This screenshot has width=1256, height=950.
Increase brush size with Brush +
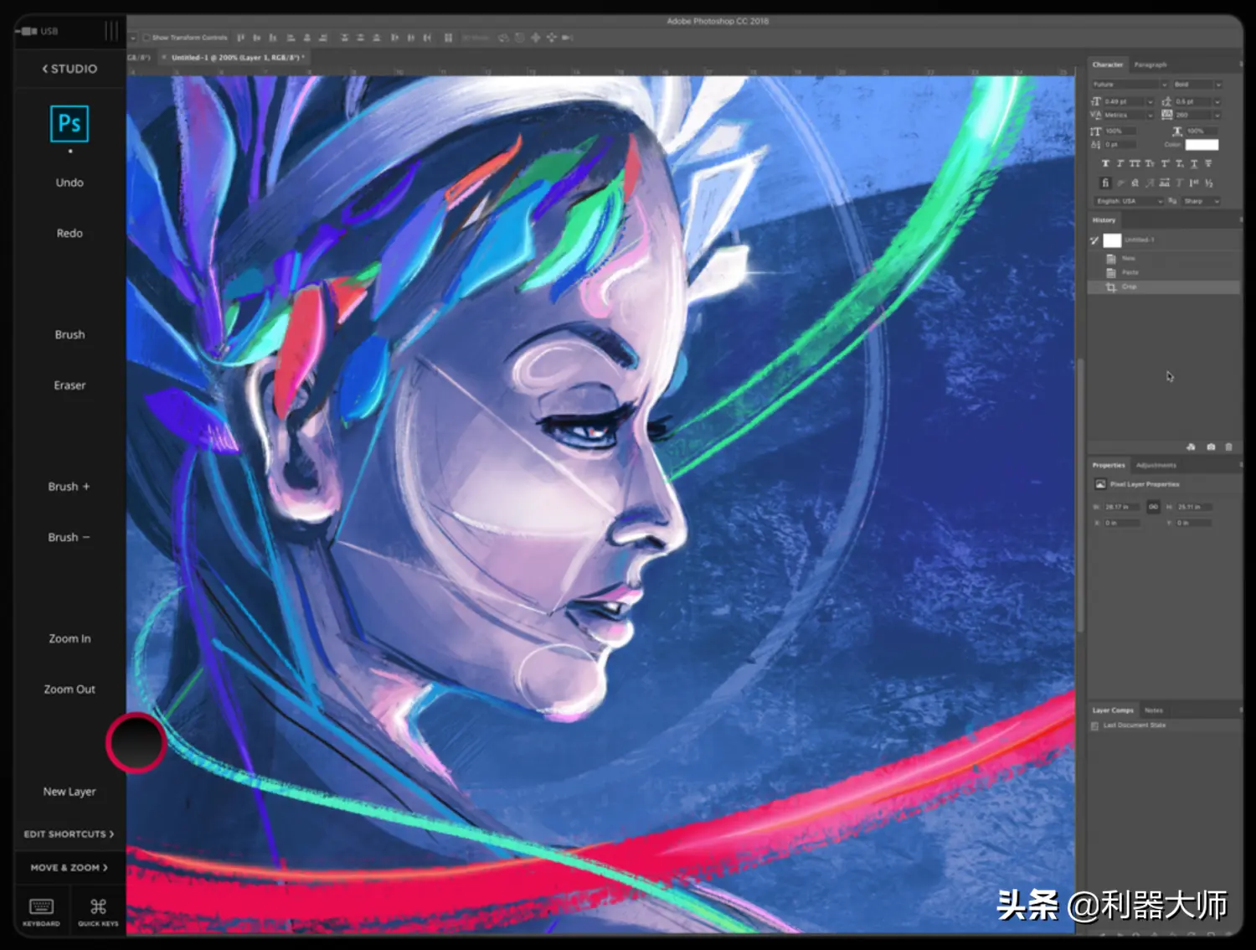pyautogui.click(x=69, y=487)
